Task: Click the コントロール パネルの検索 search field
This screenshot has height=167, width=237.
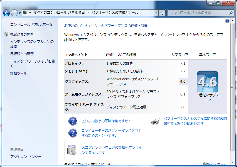Action: pyautogui.click(x=200, y=13)
